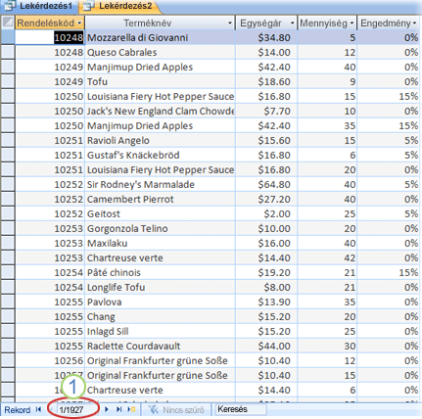Click the $2.00 price for Geitost
This screenshot has width=422, height=419.
(266, 213)
